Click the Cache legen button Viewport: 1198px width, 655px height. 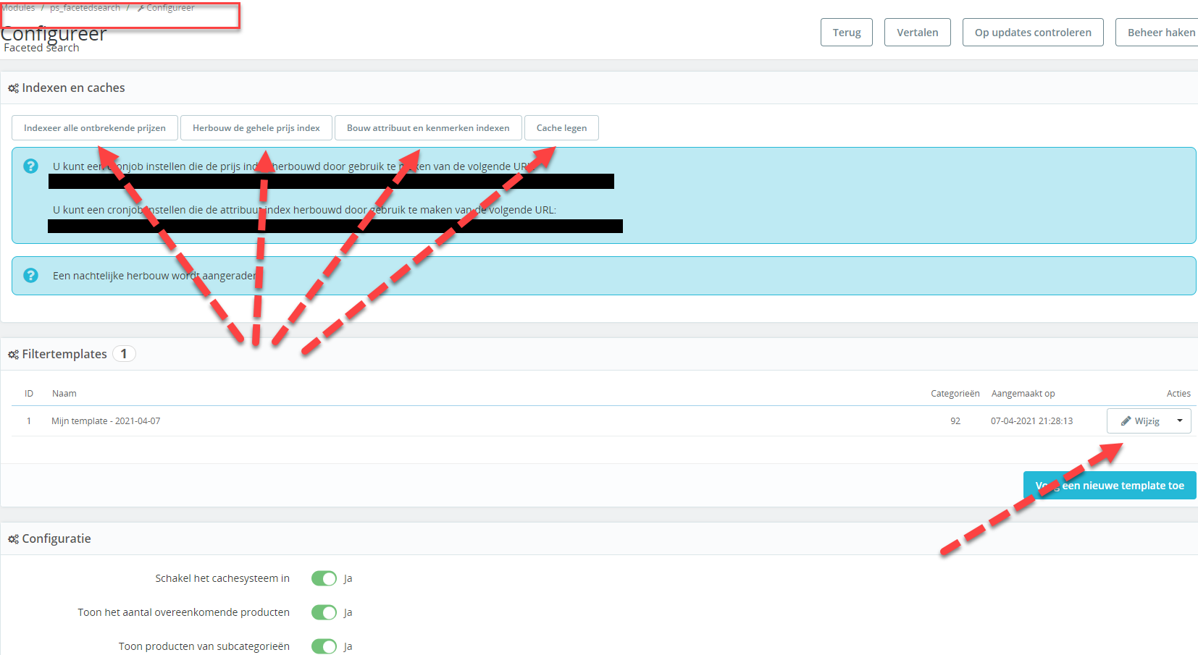pos(561,128)
